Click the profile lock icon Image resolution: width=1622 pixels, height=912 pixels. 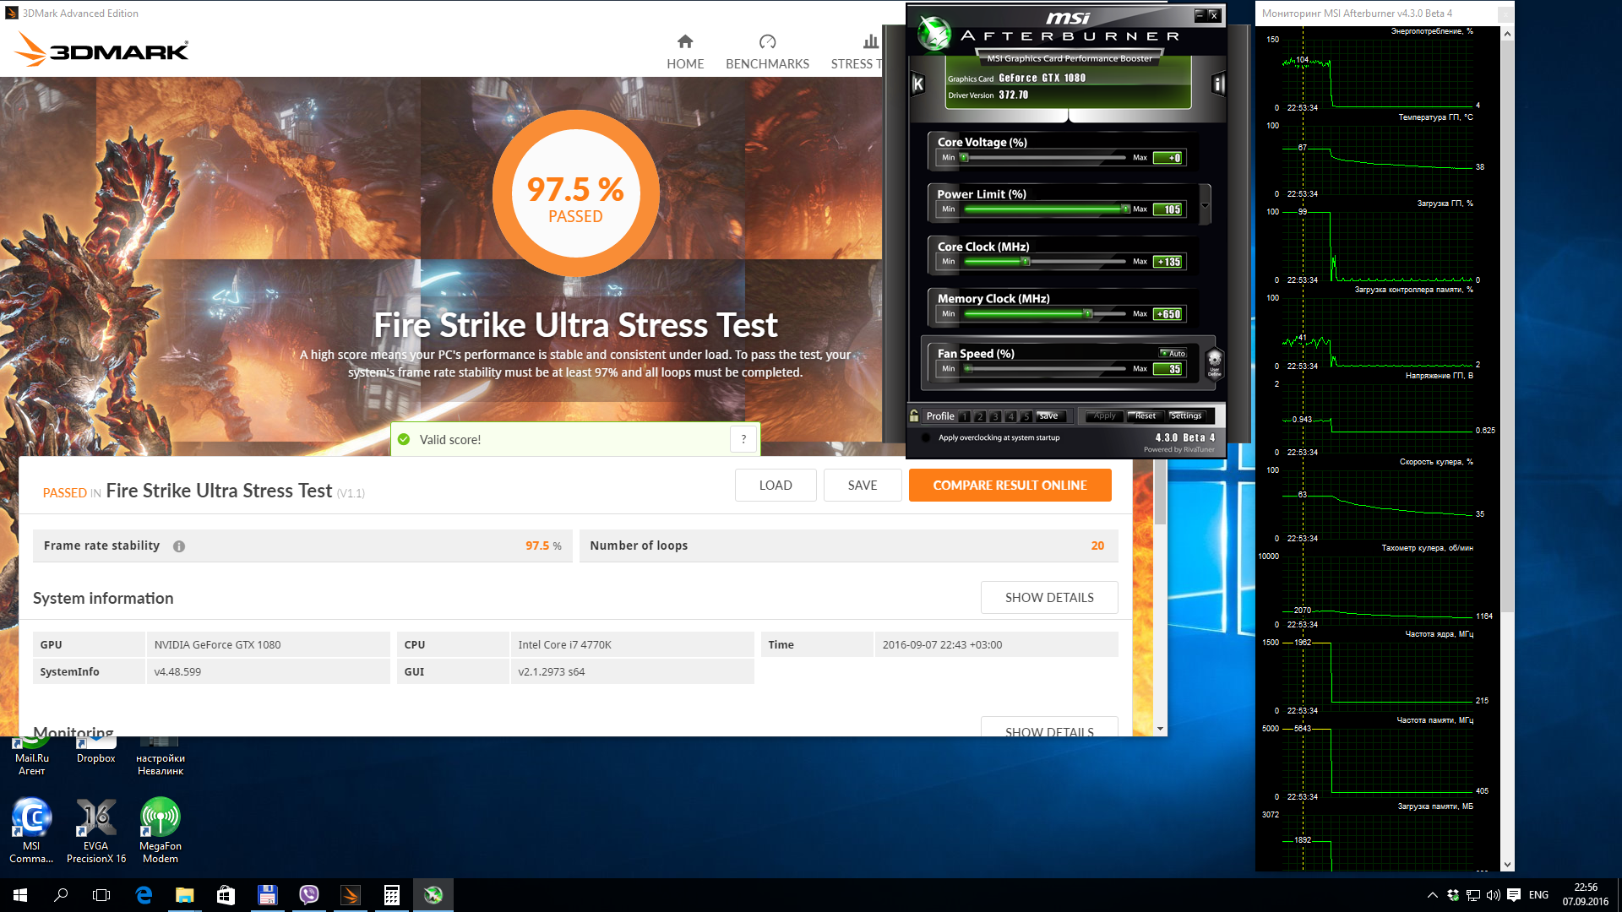(x=914, y=415)
